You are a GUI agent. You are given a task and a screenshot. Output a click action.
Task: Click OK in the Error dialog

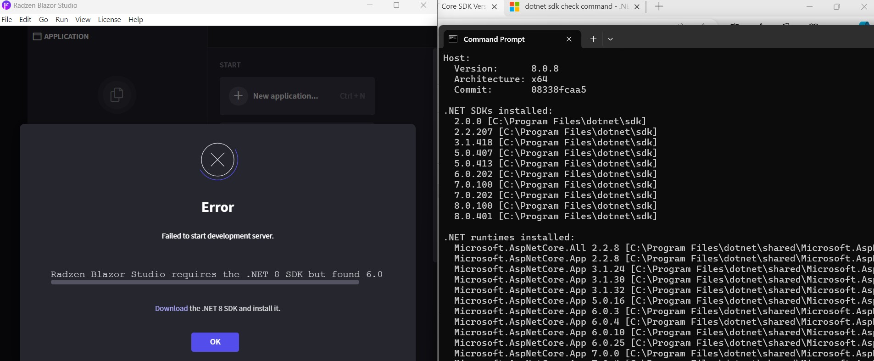click(215, 342)
